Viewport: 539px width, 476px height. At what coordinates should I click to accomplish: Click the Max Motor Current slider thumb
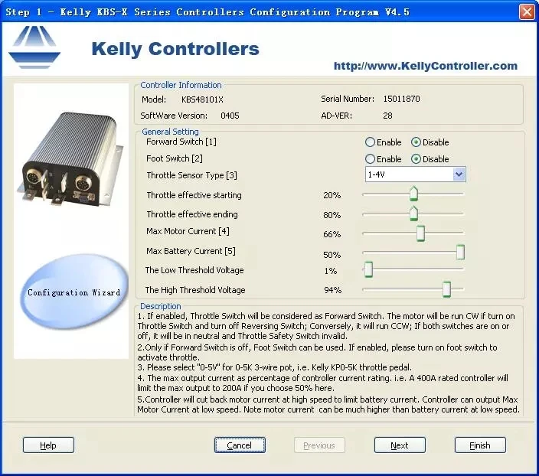420,233
